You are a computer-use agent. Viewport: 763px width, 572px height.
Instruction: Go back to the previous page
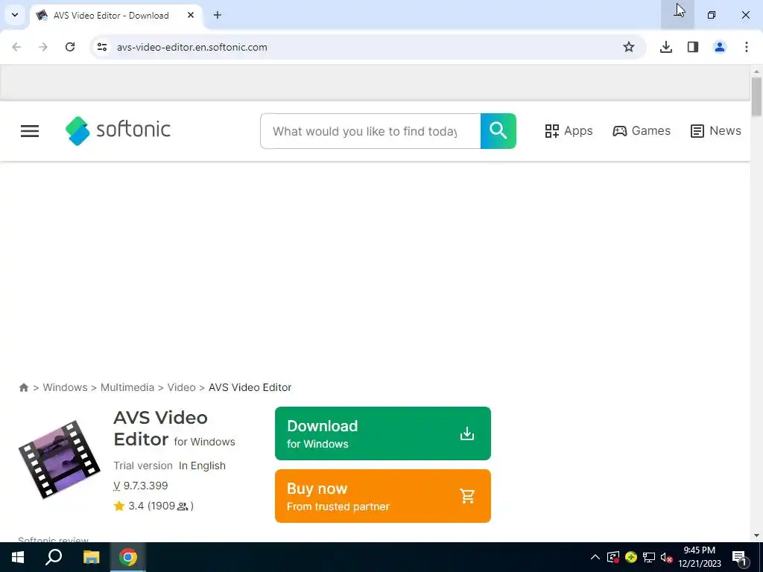point(16,47)
